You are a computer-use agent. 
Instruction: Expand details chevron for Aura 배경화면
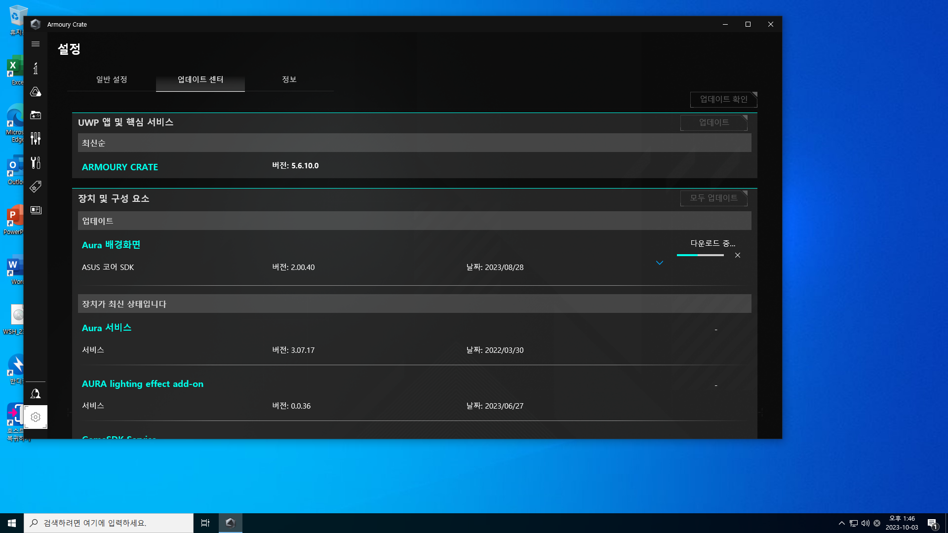point(660,263)
